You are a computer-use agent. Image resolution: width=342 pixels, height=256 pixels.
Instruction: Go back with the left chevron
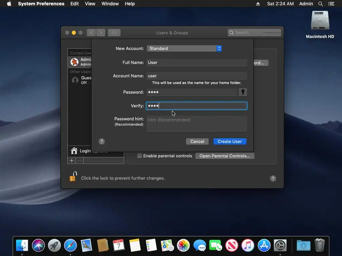[91, 33]
